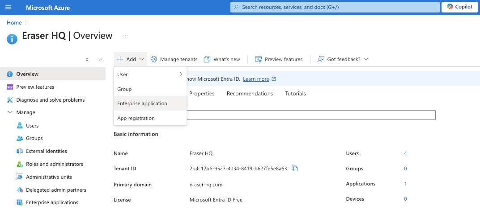
Task: Click the plus icon for Add
Action: 120,59
